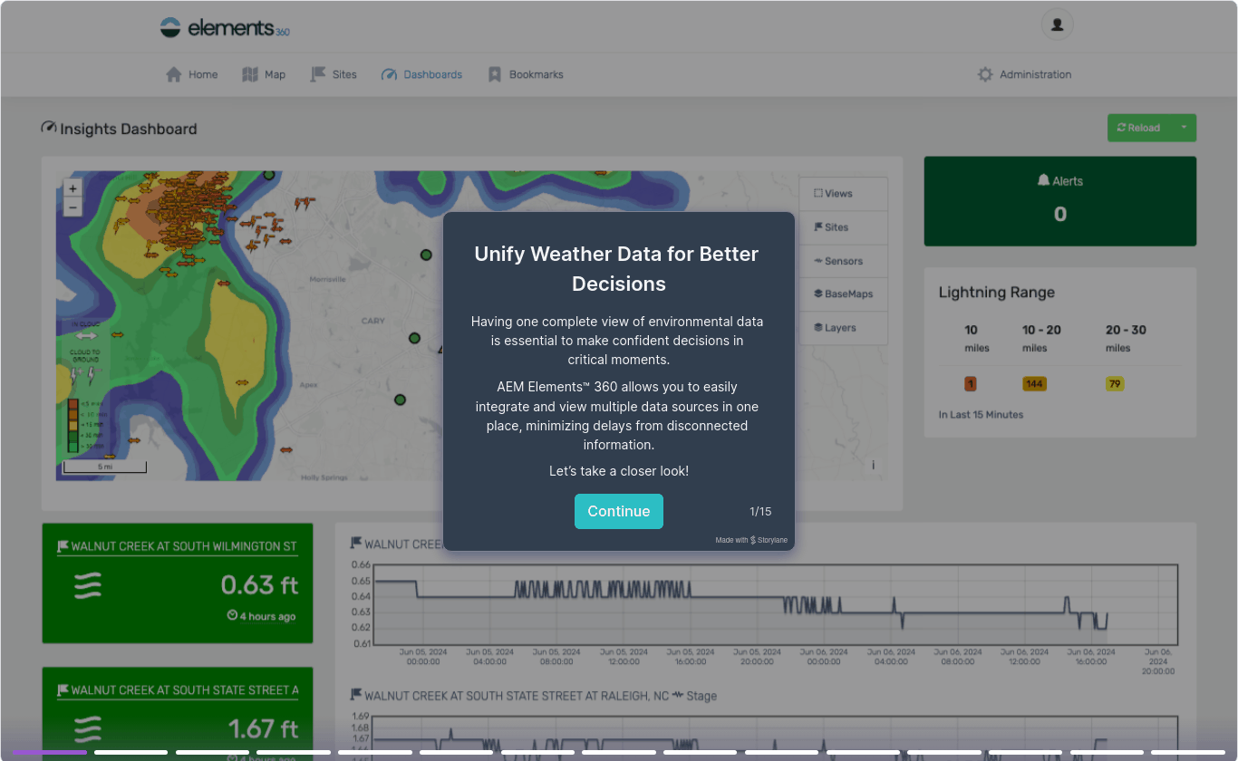The width and height of the screenshot is (1238, 761).
Task: Click the orange 10-mile lightning count badge
Action: click(971, 384)
